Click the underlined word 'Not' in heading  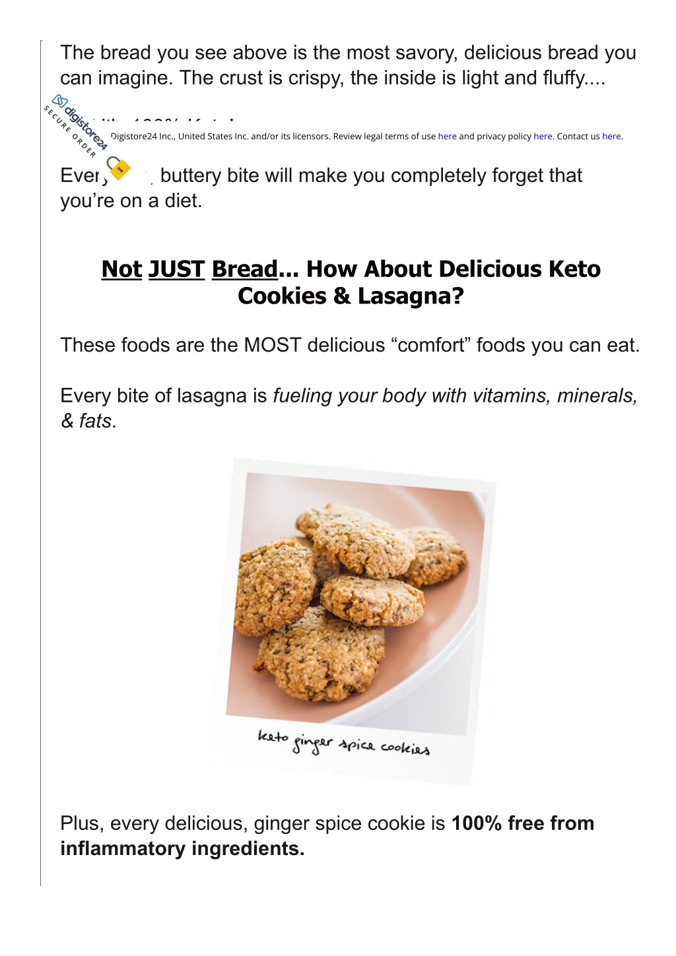coord(121,269)
